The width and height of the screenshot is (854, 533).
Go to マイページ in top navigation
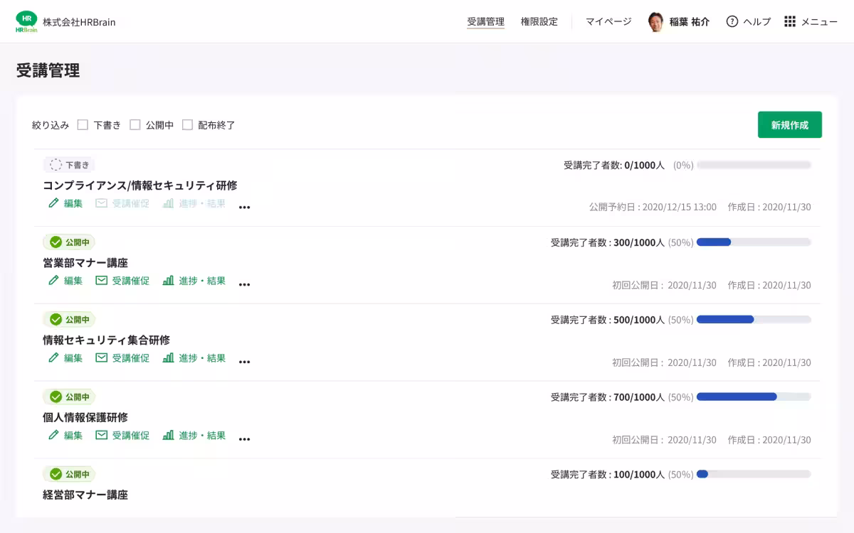[x=608, y=21]
